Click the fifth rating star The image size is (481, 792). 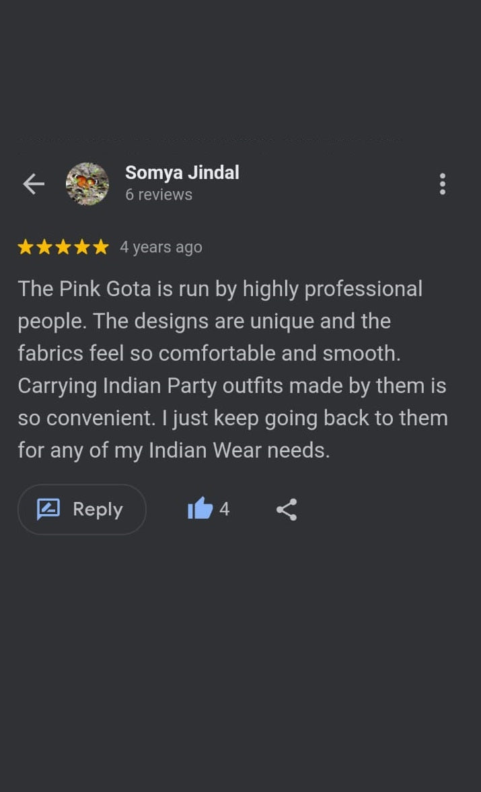(100, 247)
